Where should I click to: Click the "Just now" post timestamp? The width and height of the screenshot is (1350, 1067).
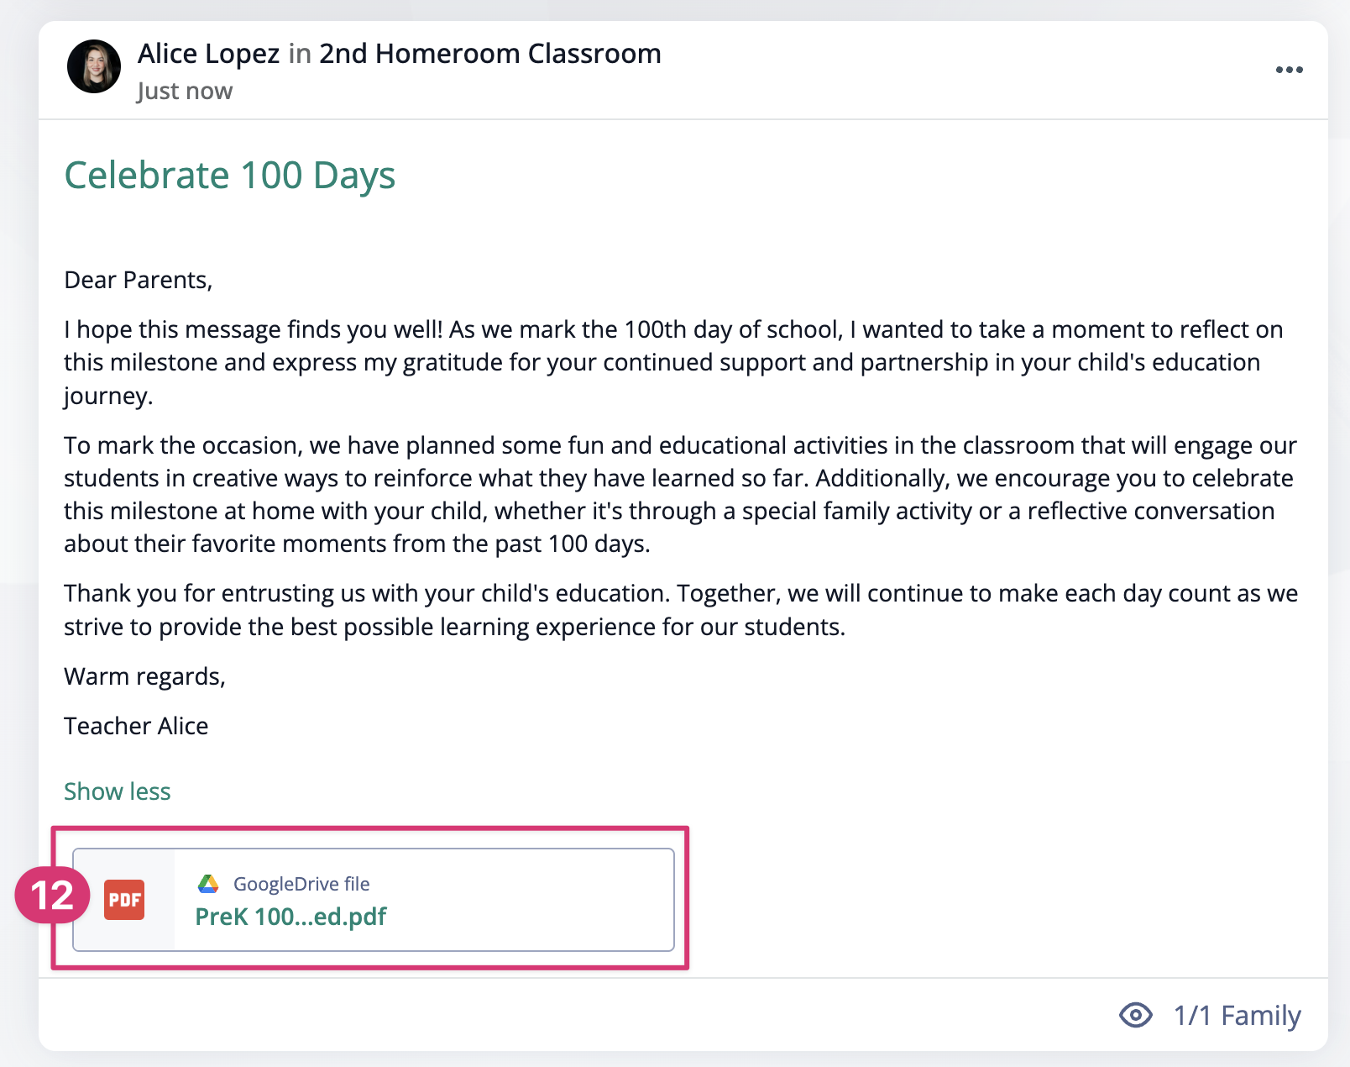185,91
